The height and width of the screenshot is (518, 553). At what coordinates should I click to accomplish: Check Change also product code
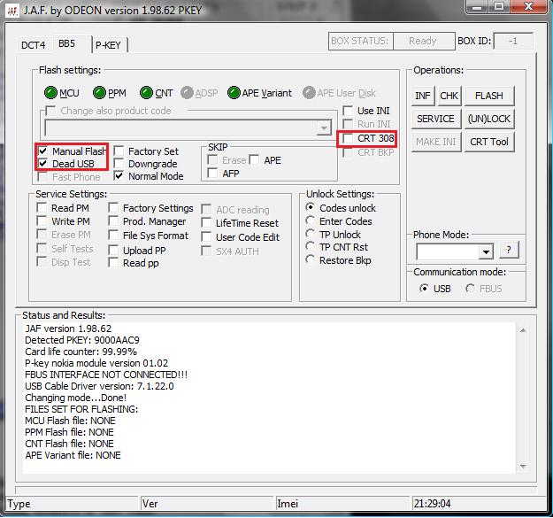50,111
